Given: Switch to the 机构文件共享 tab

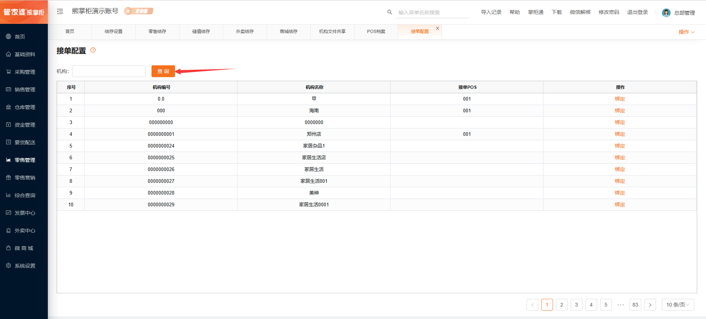Looking at the screenshot, I should point(332,32).
